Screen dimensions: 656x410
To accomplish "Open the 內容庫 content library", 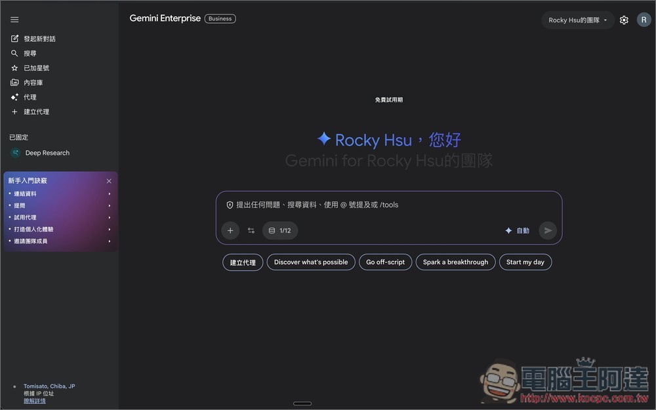I will [x=14, y=82].
